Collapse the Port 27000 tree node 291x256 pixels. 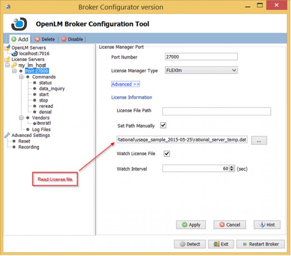[x=15, y=71]
